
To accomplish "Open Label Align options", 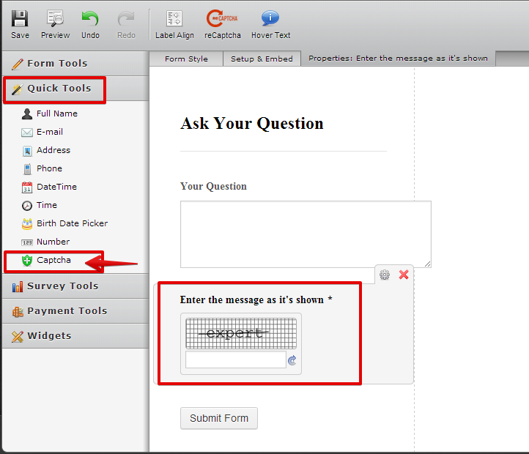I will pyautogui.click(x=174, y=23).
